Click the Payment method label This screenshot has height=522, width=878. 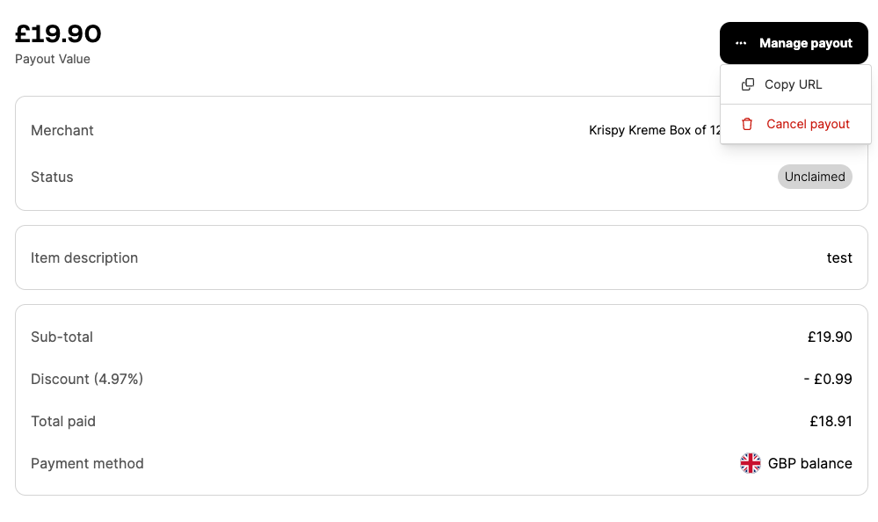87,464
